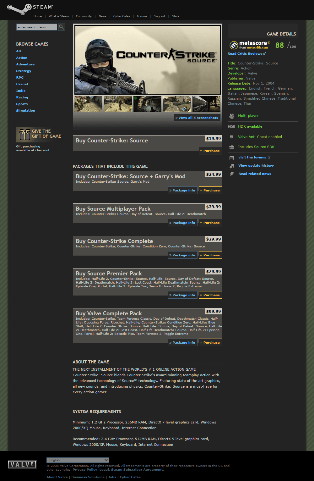Screen dimensions: 314x481
Task: Browse the RPG genre
Action: point(20,77)
